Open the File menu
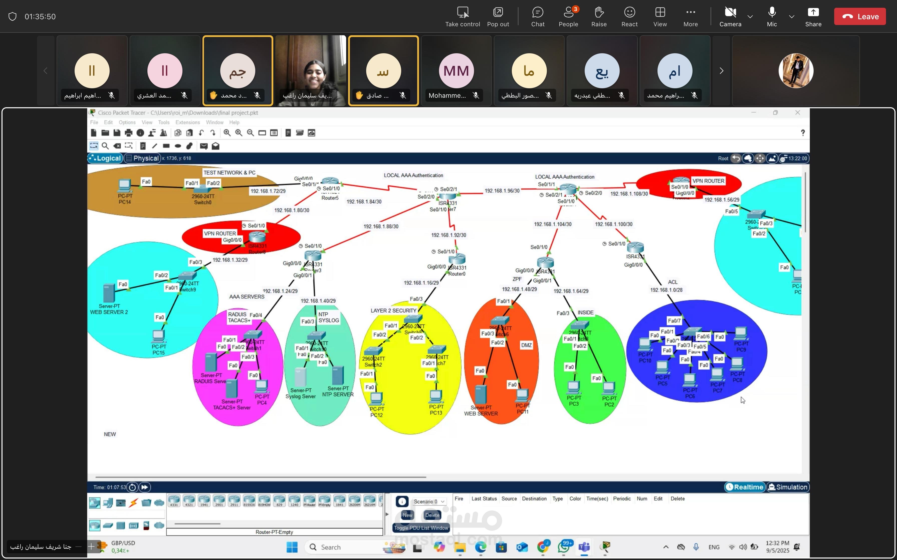897x560 pixels. (94, 122)
